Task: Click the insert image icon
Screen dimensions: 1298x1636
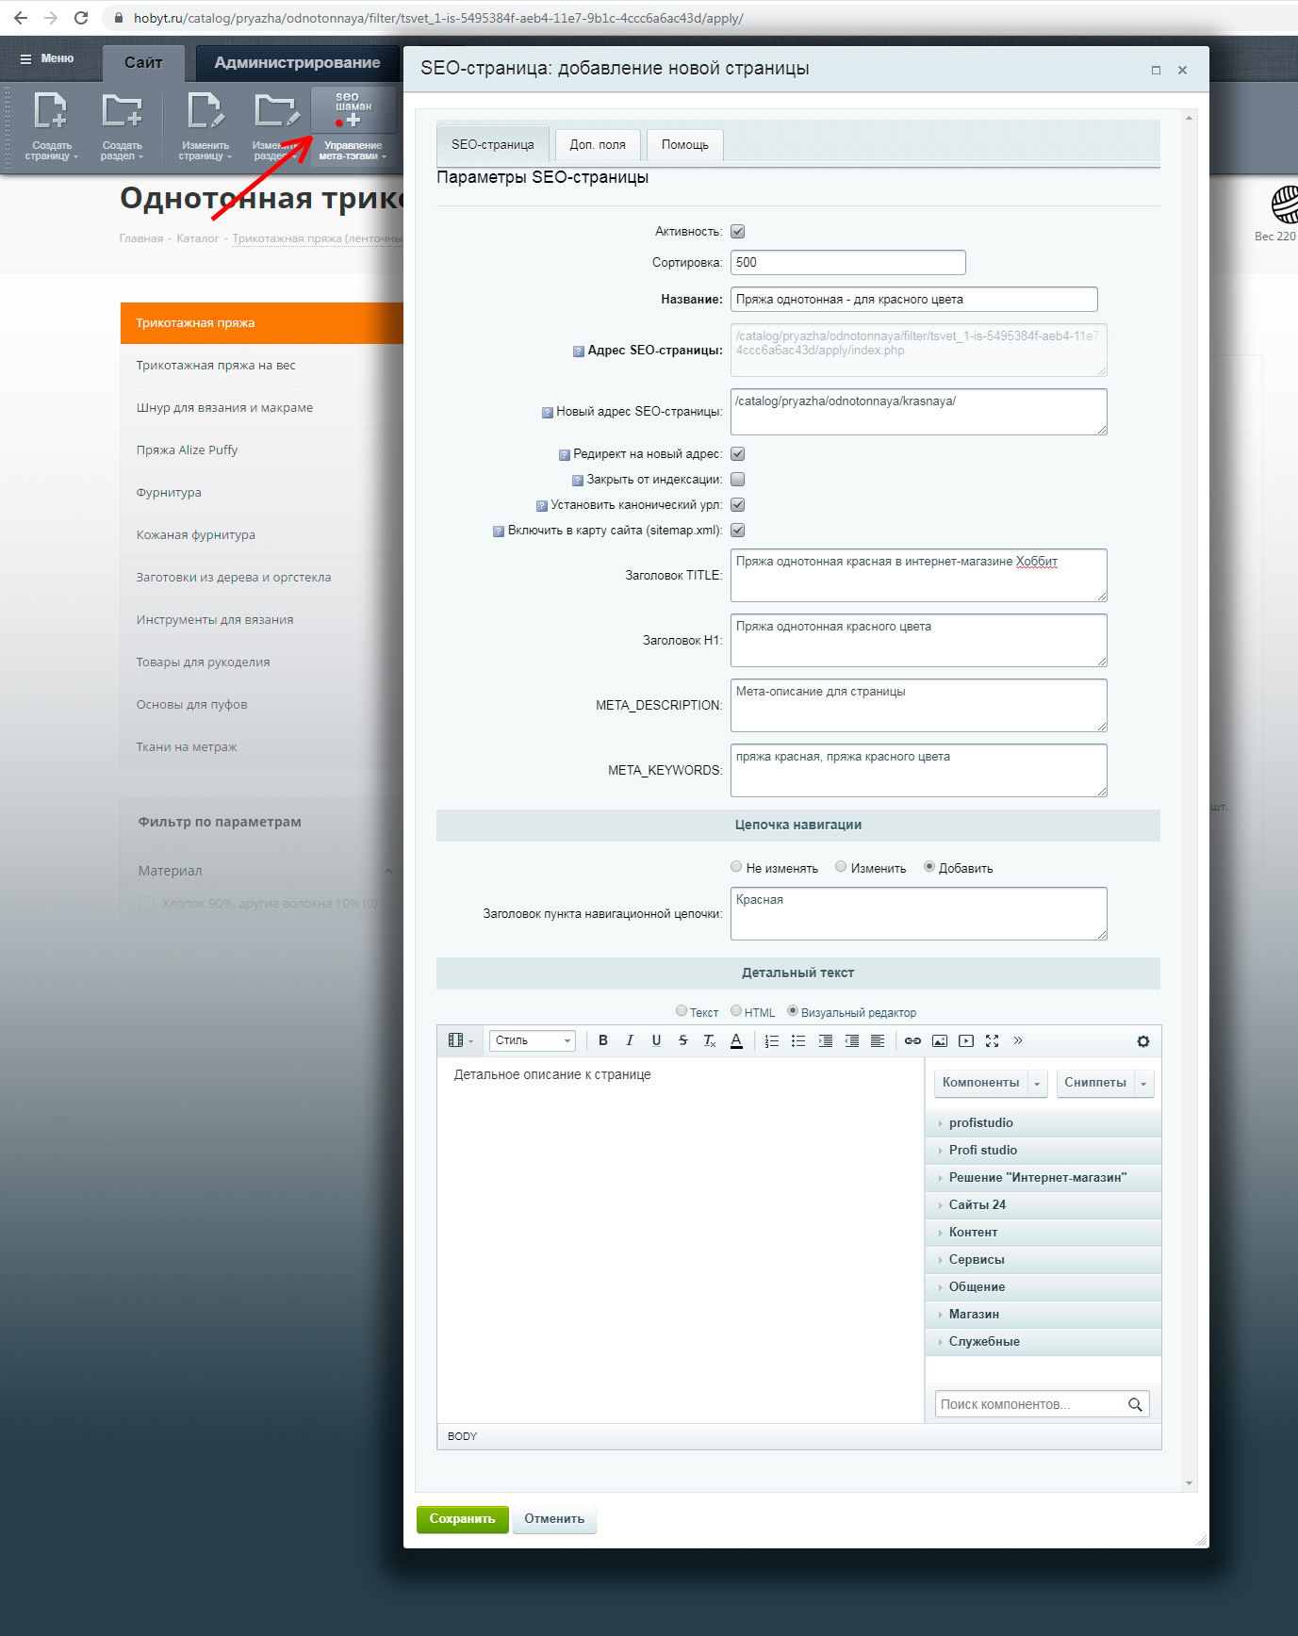Action: (x=940, y=1040)
